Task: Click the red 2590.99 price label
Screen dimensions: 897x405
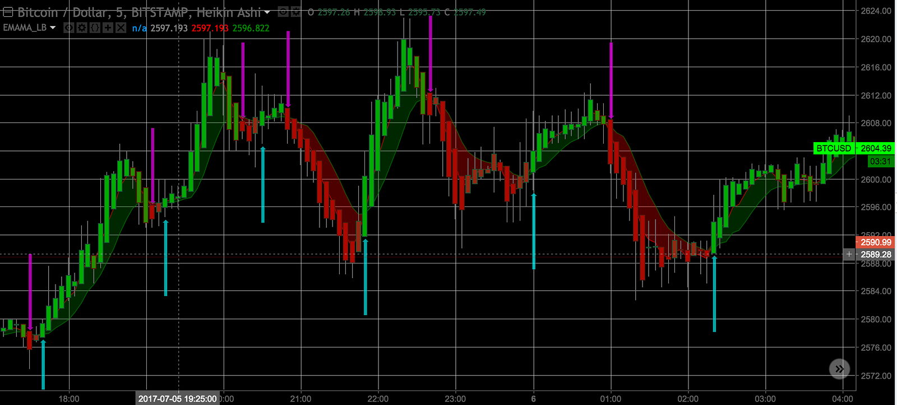Action: pos(876,242)
